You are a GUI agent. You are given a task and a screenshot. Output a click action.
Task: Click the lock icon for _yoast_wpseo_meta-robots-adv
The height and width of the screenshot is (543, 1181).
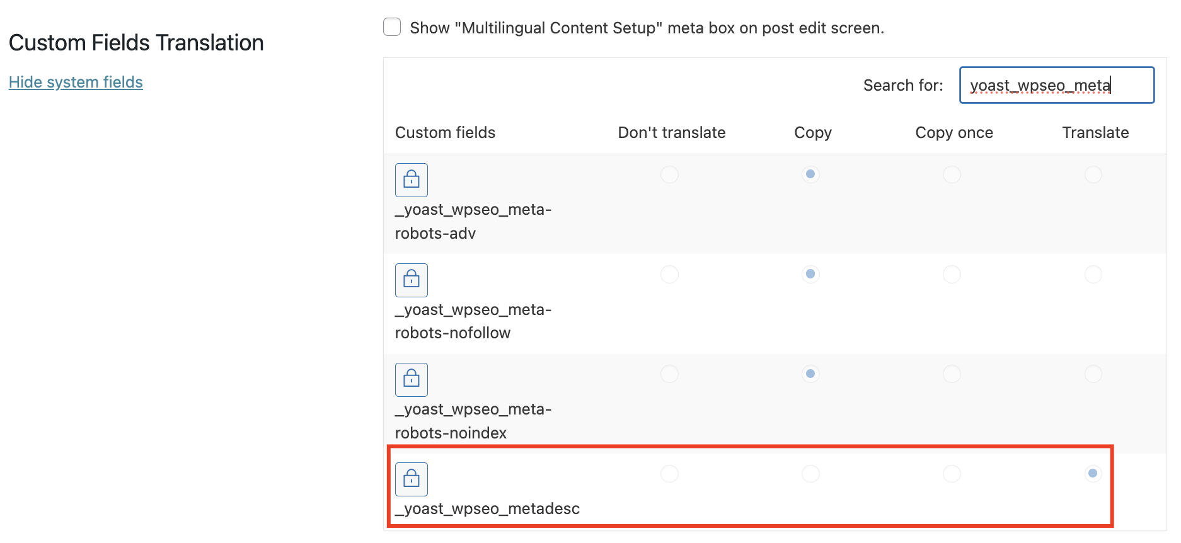pyautogui.click(x=412, y=180)
